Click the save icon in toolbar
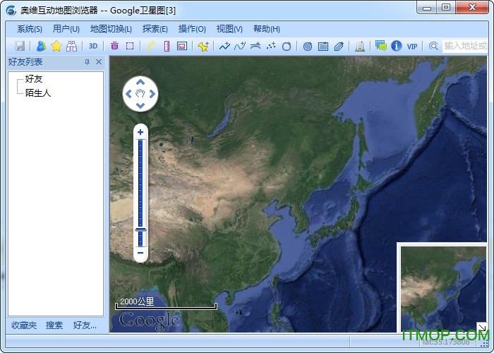Viewport: 494px width, 353px height. coord(20,46)
